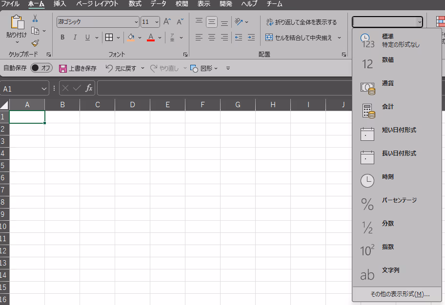Select 数値 number format

click(x=397, y=64)
